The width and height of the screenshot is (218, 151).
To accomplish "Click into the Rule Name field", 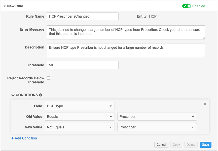I will tap(83, 16).
